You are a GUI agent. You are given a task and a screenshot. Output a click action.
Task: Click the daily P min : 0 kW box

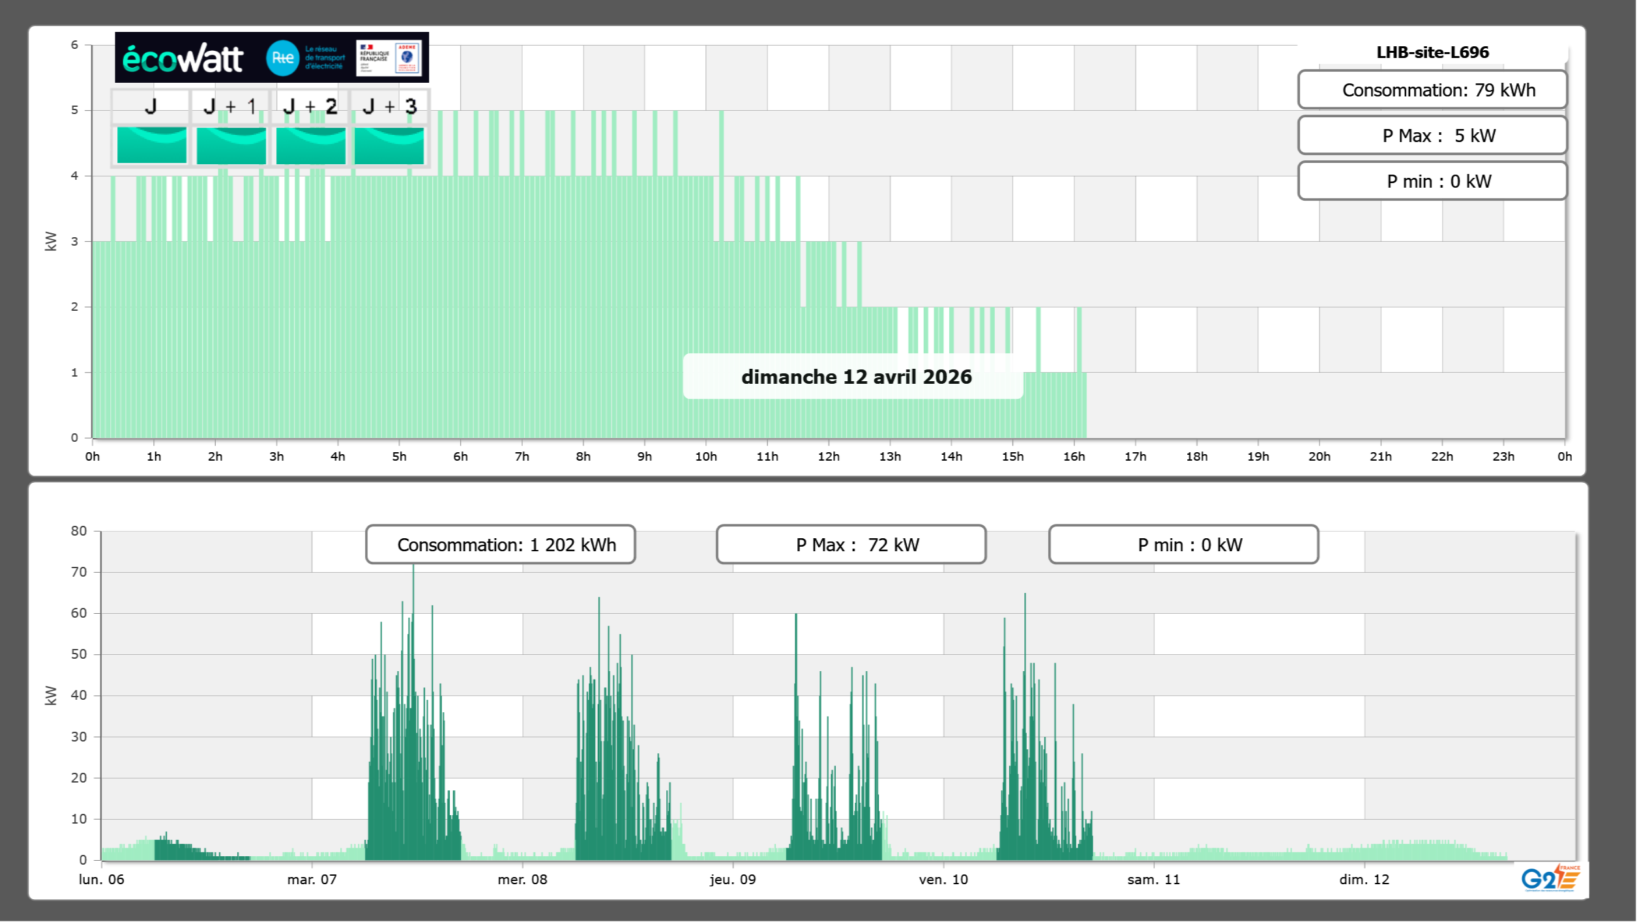coord(1432,181)
